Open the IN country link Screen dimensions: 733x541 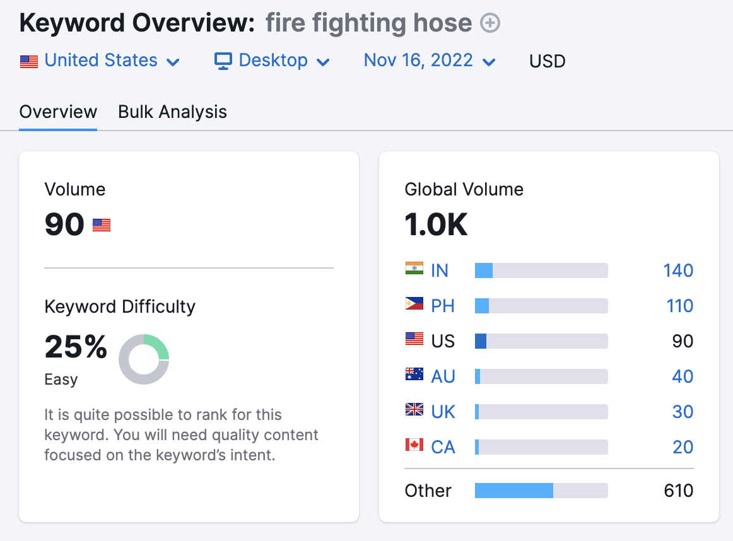point(440,270)
